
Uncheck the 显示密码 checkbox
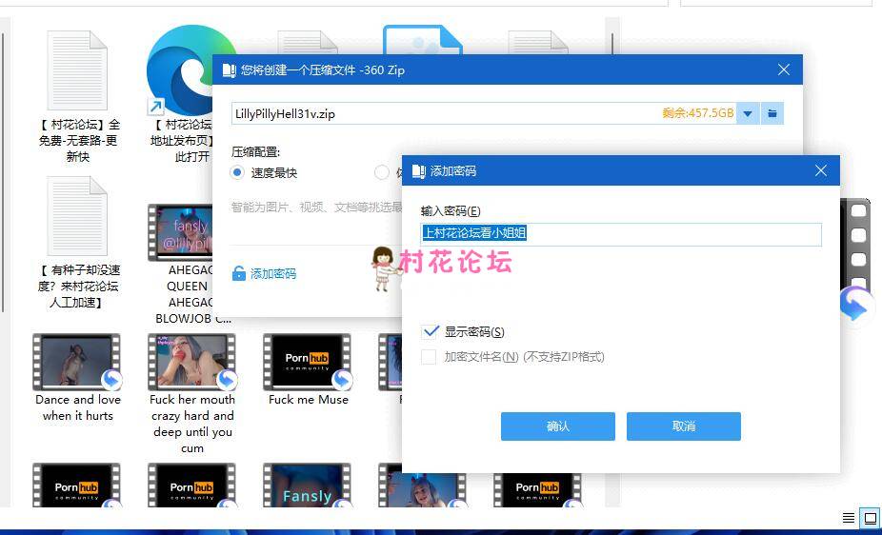(x=431, y=331)
